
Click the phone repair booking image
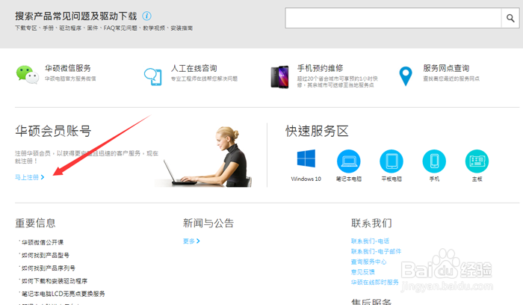[x=279, y=77]
